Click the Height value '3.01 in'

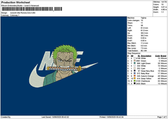[x=164, y=7]
